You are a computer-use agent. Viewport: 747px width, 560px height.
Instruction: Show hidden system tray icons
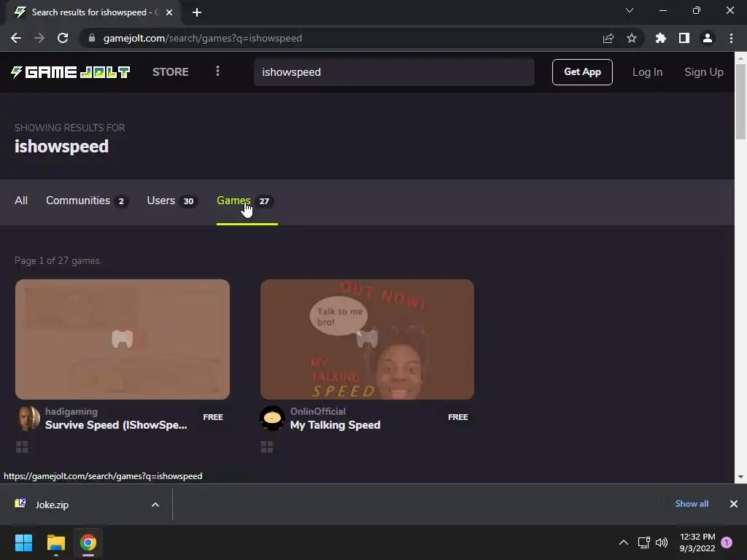623,542
